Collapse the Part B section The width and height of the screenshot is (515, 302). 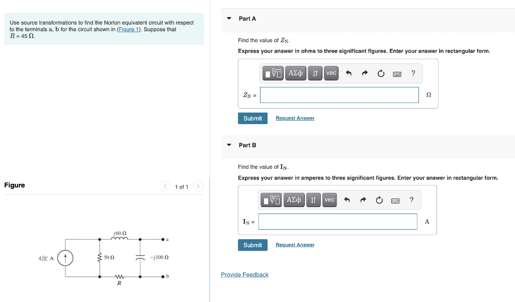coord(229,145)
